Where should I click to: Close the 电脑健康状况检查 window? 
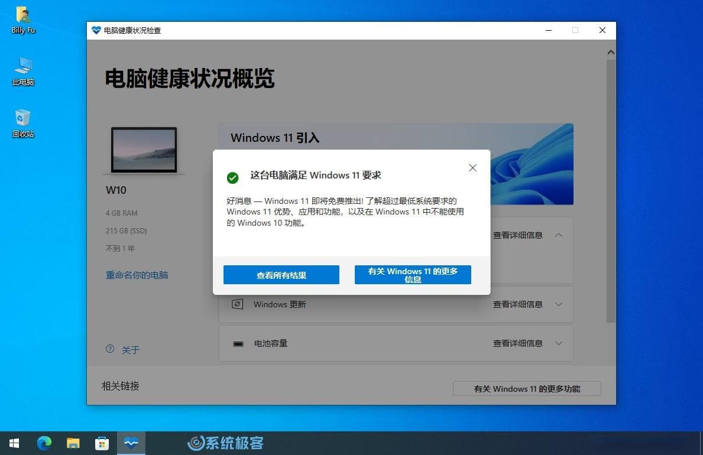(602, 31)
